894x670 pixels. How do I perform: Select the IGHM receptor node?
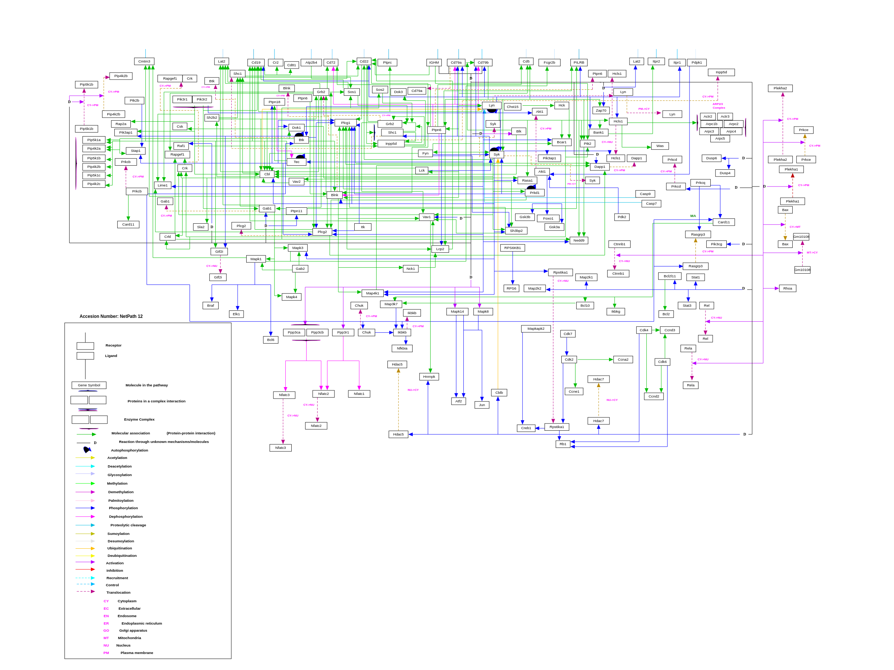434,63
